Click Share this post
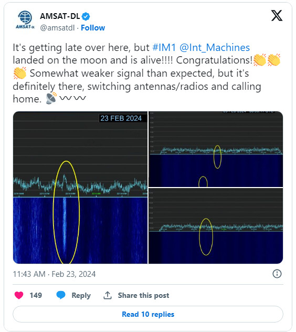296x332 pixels. point(143,295)
